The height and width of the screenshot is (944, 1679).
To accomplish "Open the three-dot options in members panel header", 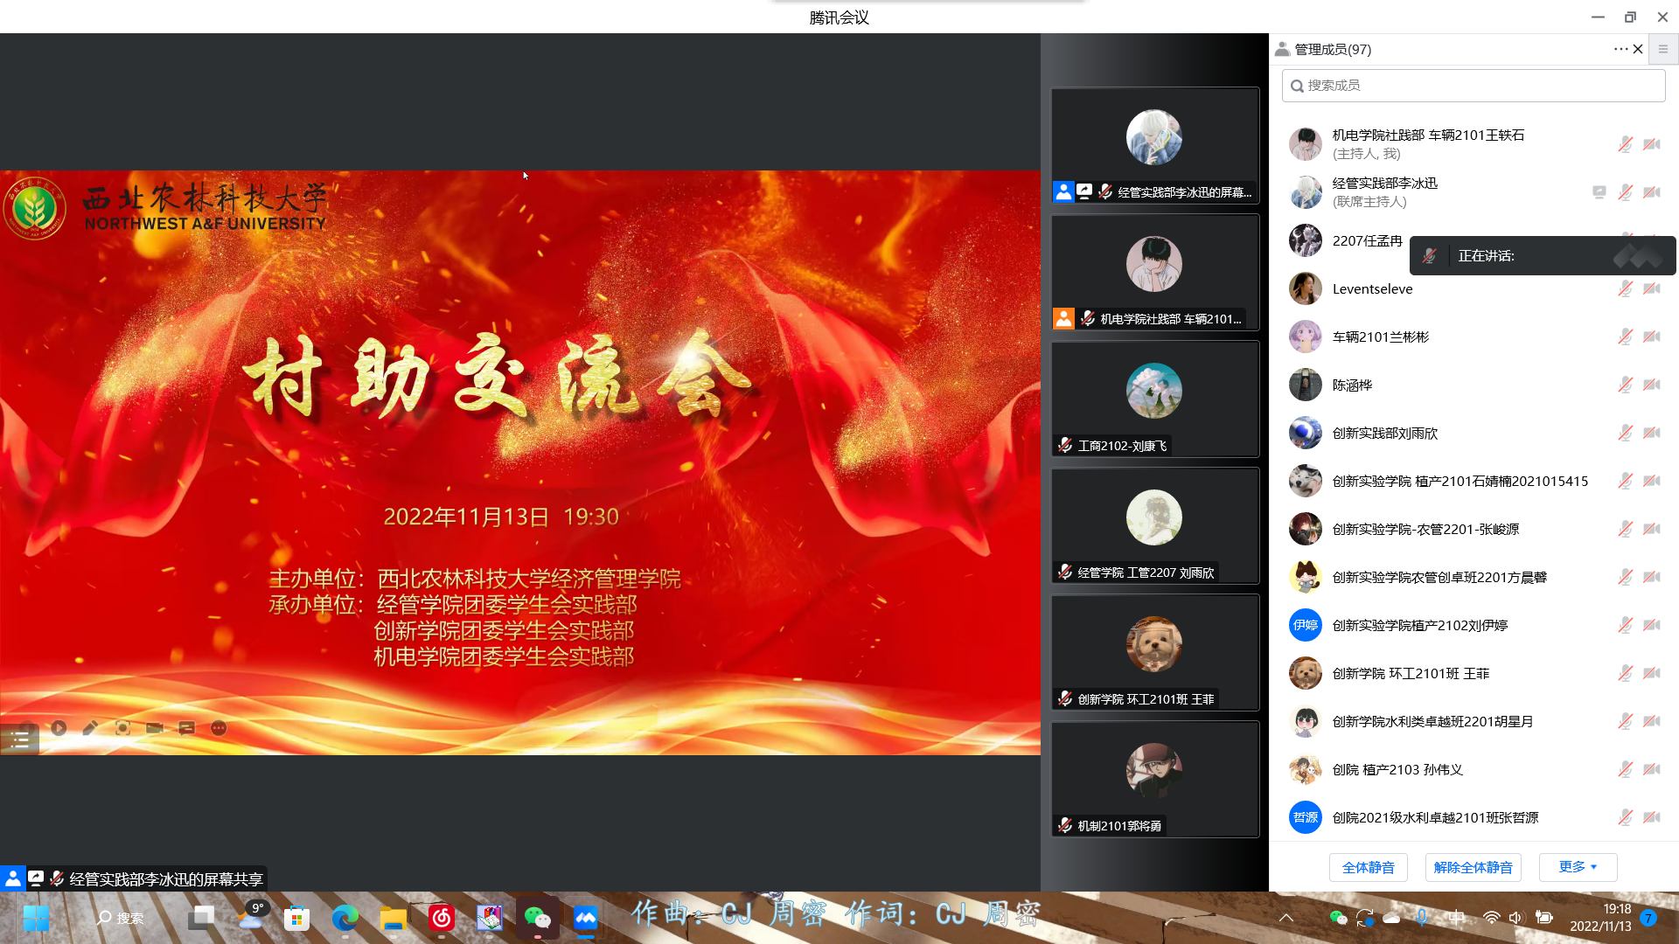I will tap(1620, 49).
